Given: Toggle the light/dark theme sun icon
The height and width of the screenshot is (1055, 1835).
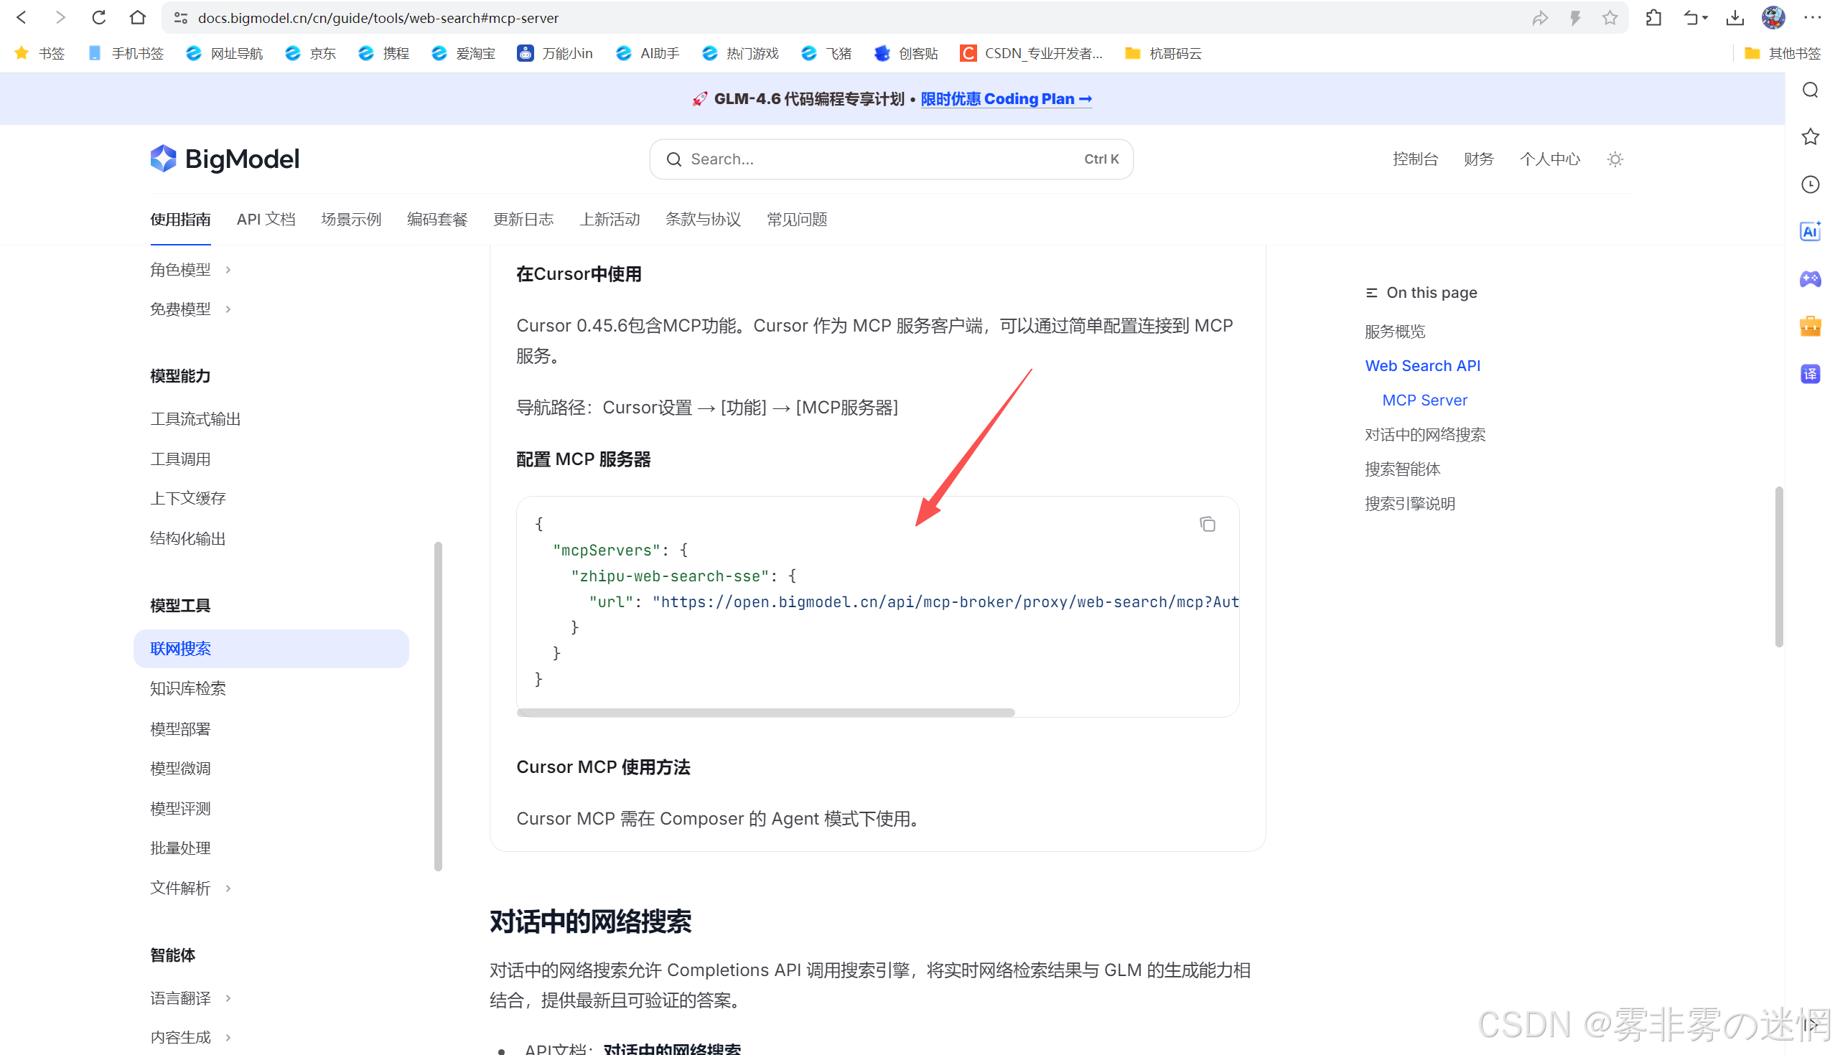Looking at the screenshot, I should tap(1615, 159).
